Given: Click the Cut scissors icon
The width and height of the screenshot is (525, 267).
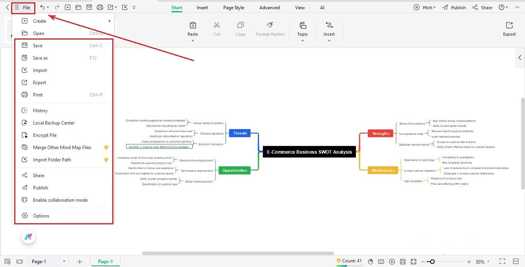Looking at the screenshot, I should [217, 25].
